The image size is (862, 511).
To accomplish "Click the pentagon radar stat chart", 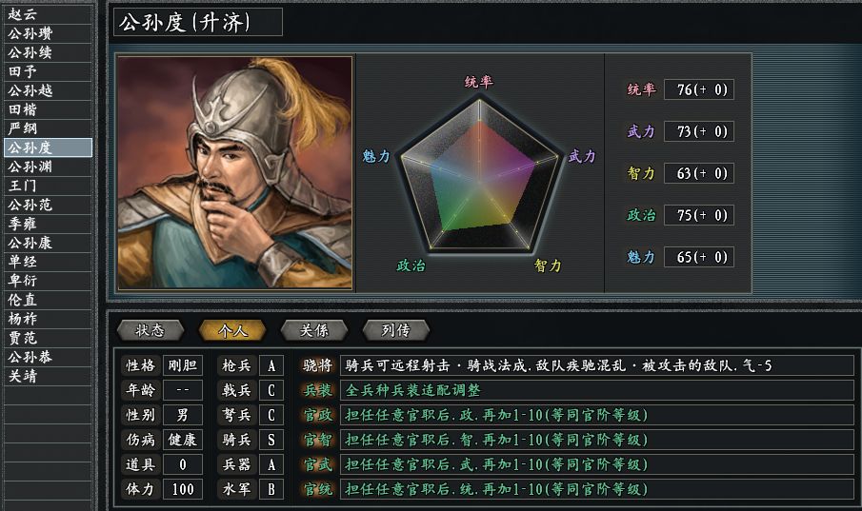I will (x=479, y=176).
